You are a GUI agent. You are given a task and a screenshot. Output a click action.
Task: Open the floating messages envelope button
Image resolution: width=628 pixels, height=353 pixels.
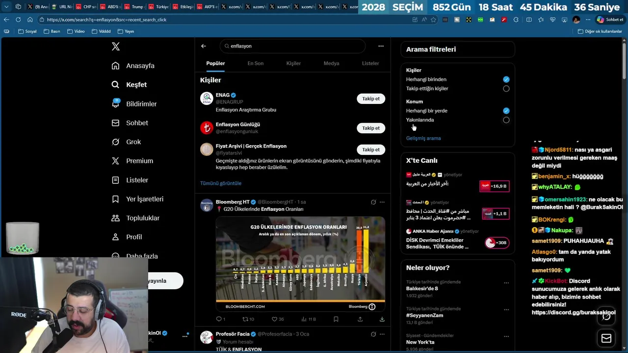tap(606, 338)
